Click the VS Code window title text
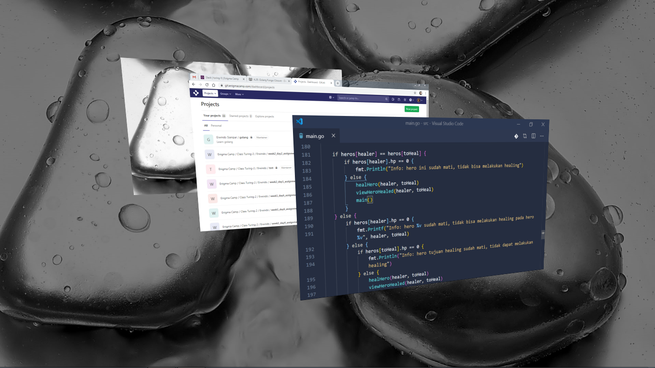This screenshot has height=368, width=655. point(434,124)
